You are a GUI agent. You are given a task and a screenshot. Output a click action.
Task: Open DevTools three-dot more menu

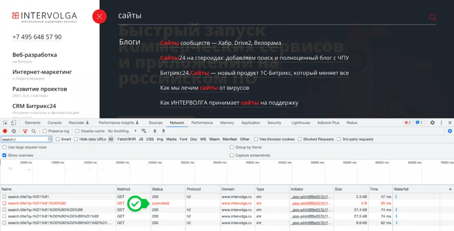(x=442, y=123)
